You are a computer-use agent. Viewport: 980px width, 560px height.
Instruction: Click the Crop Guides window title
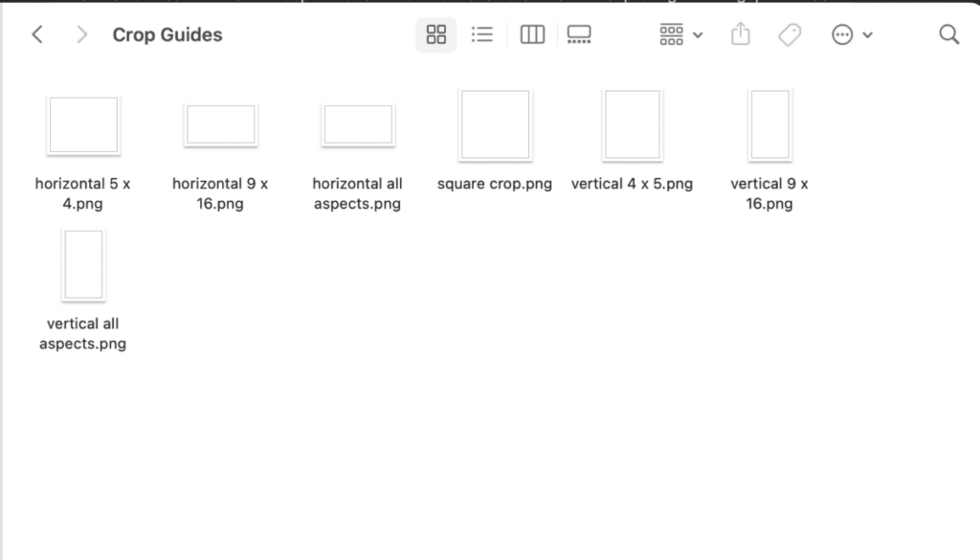(167, 35)
